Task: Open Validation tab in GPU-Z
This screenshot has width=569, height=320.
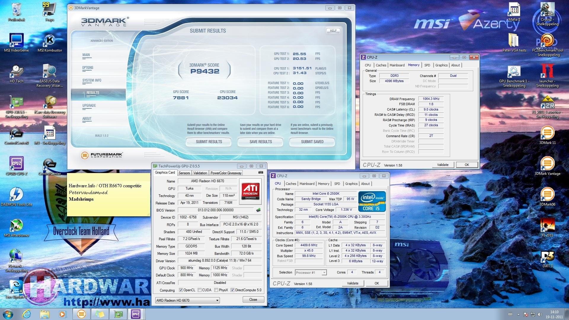Action: click(x=200, y=173)
